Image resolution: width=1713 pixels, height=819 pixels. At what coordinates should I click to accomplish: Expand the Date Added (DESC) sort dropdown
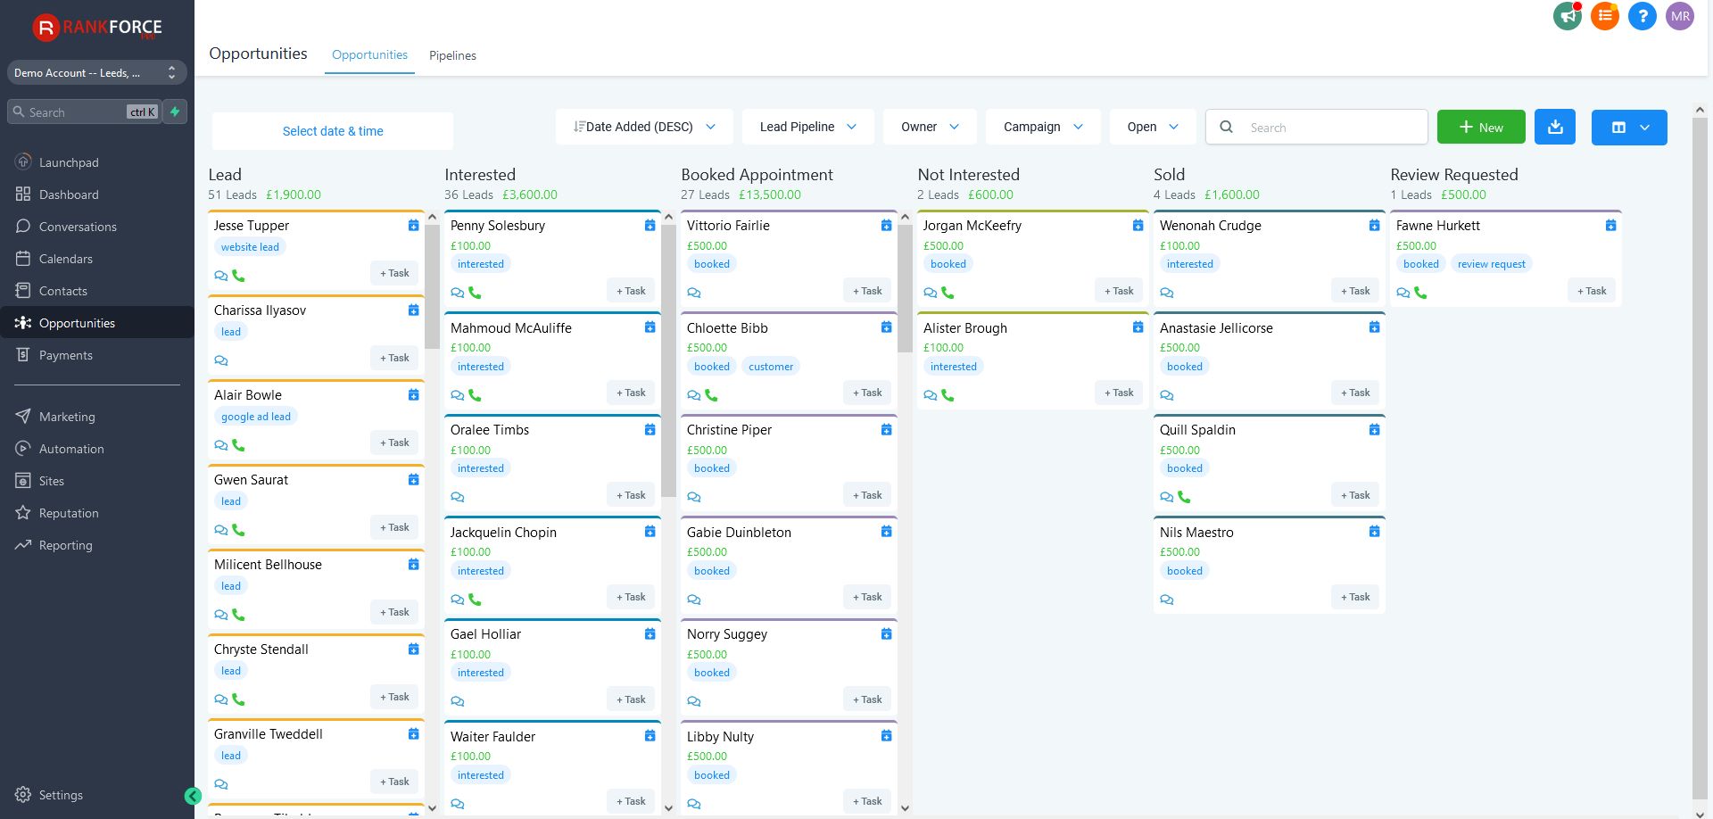644,128
